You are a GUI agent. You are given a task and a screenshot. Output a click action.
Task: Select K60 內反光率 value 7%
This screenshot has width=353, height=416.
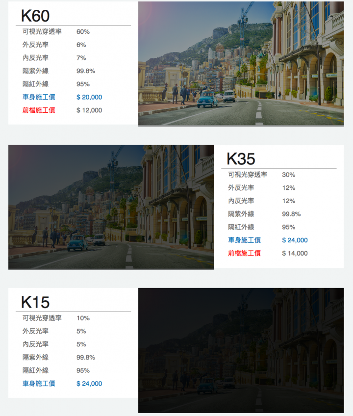[x=81, y=58]
